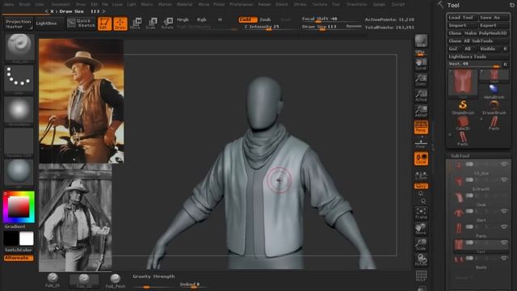Toggle the Local symmetry button
Image resolution: width=517 pixels, height=291 pixels.
pos(421,158)
